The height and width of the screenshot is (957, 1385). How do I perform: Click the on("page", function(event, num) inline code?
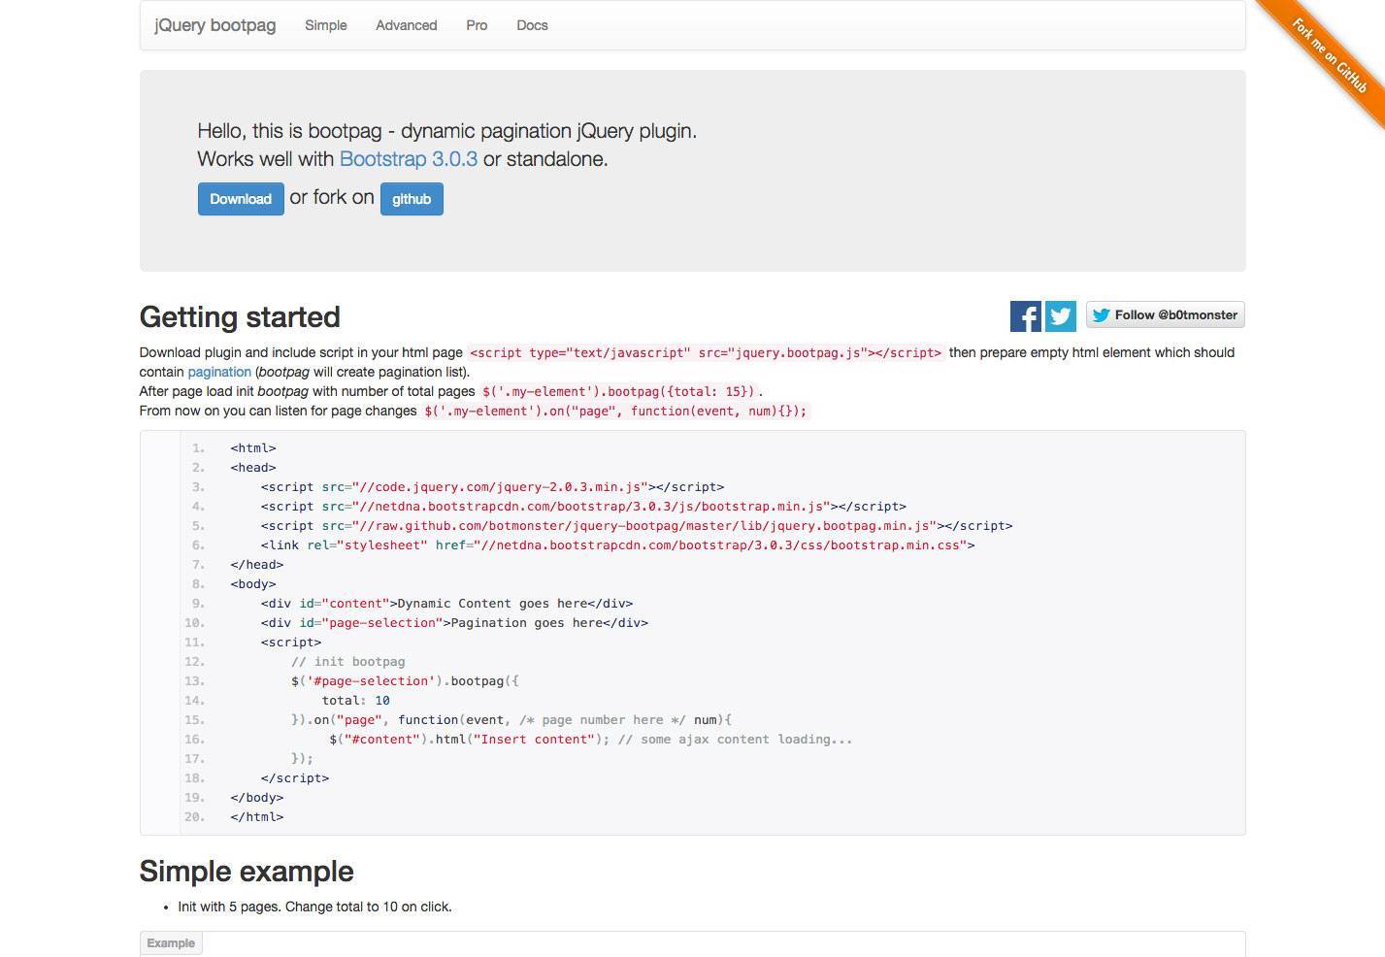(x=615, y=411)
